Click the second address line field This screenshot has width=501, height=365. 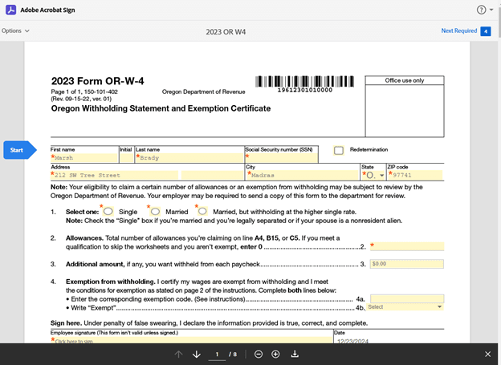coord(213,176)
